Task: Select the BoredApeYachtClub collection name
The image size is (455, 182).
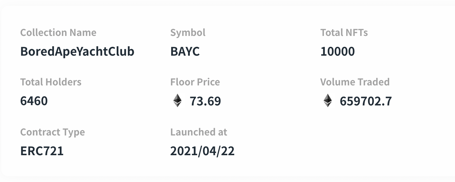Action: tap(77, 52)
